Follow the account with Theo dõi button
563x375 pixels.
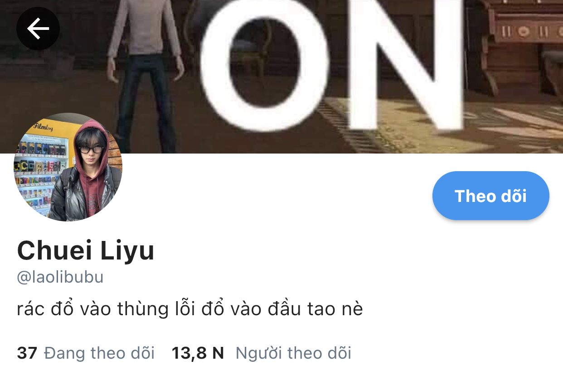[490, 196]
